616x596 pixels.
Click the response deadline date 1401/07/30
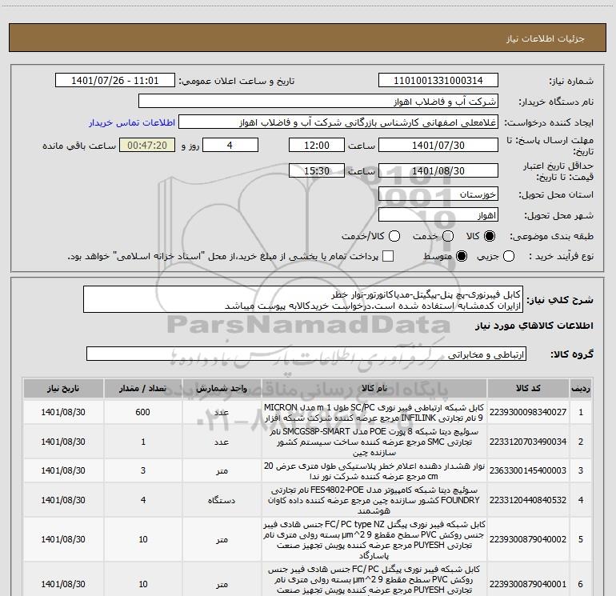438,145
